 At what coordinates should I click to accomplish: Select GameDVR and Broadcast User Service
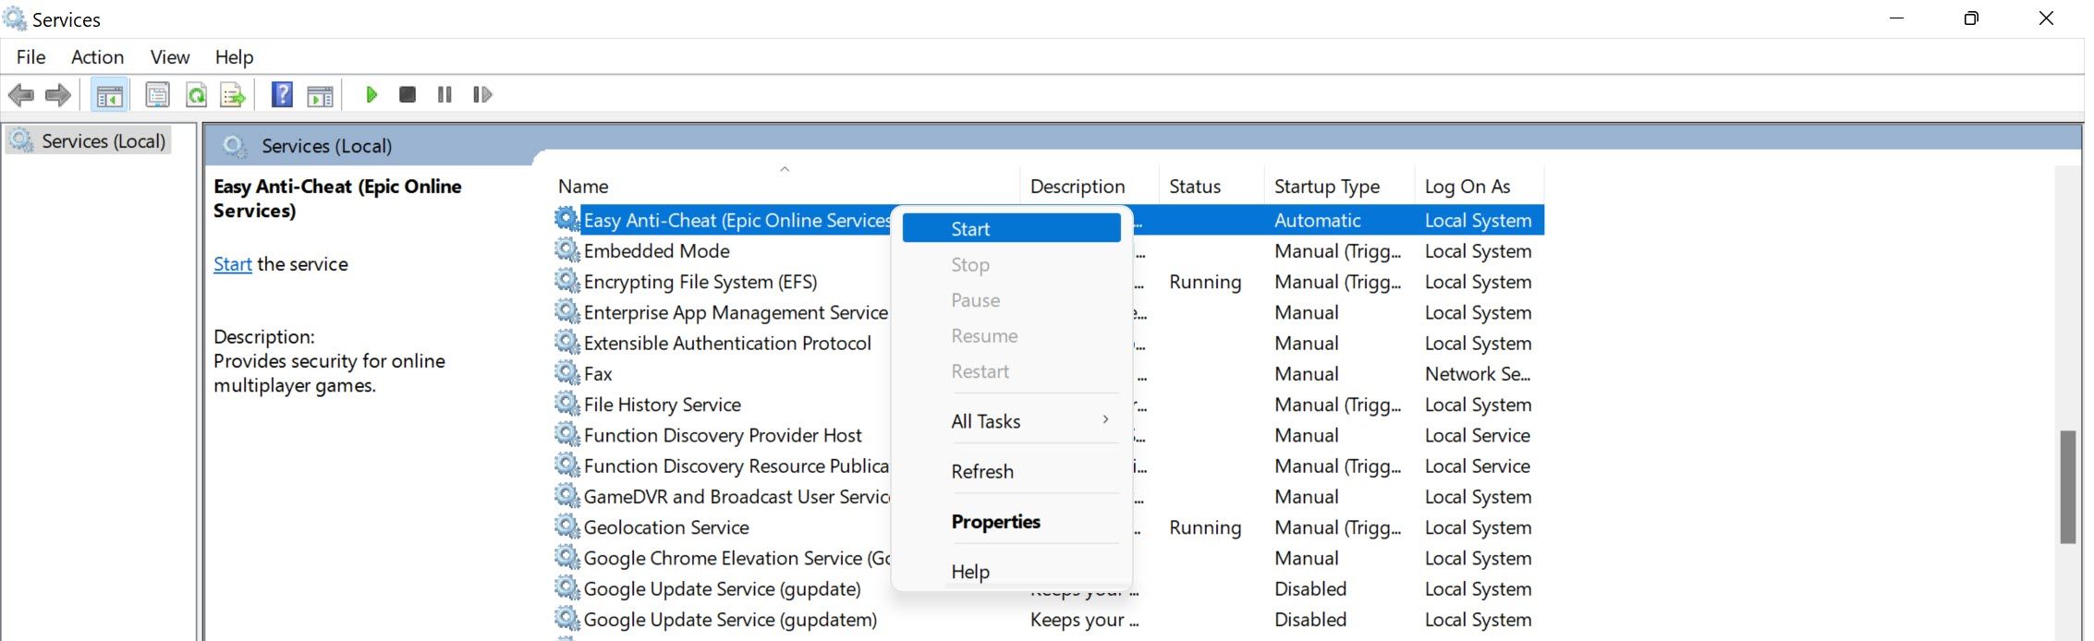737,496
